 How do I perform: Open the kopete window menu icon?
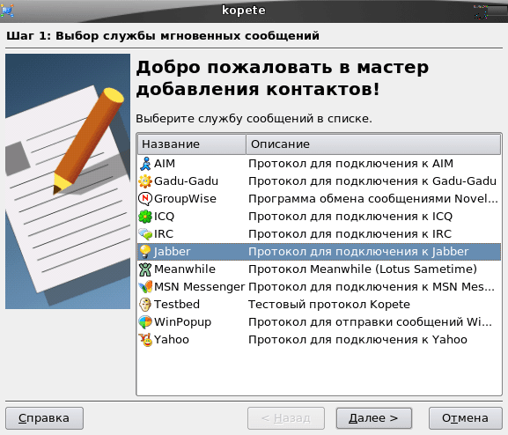tap(7, 11)
